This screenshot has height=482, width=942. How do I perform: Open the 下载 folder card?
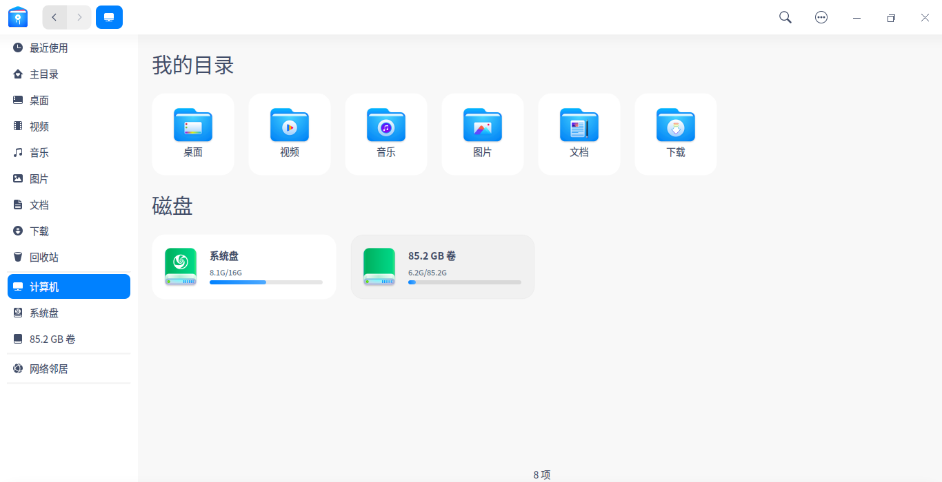point(676,134)
